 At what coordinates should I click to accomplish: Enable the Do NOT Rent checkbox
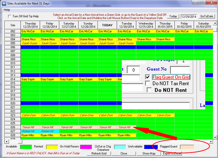(149, 90)
